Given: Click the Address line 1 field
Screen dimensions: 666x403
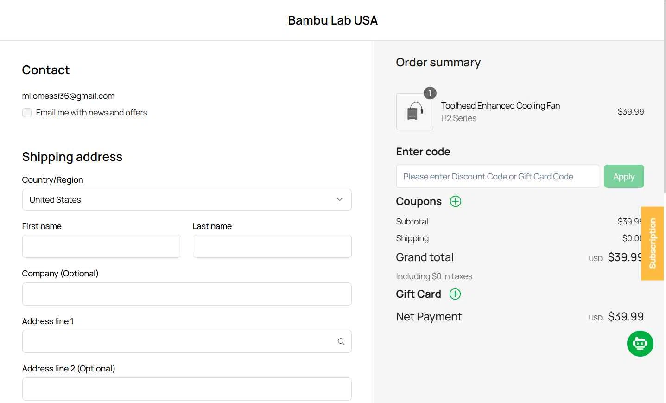Looking at the screenshot, I should 187,341.
